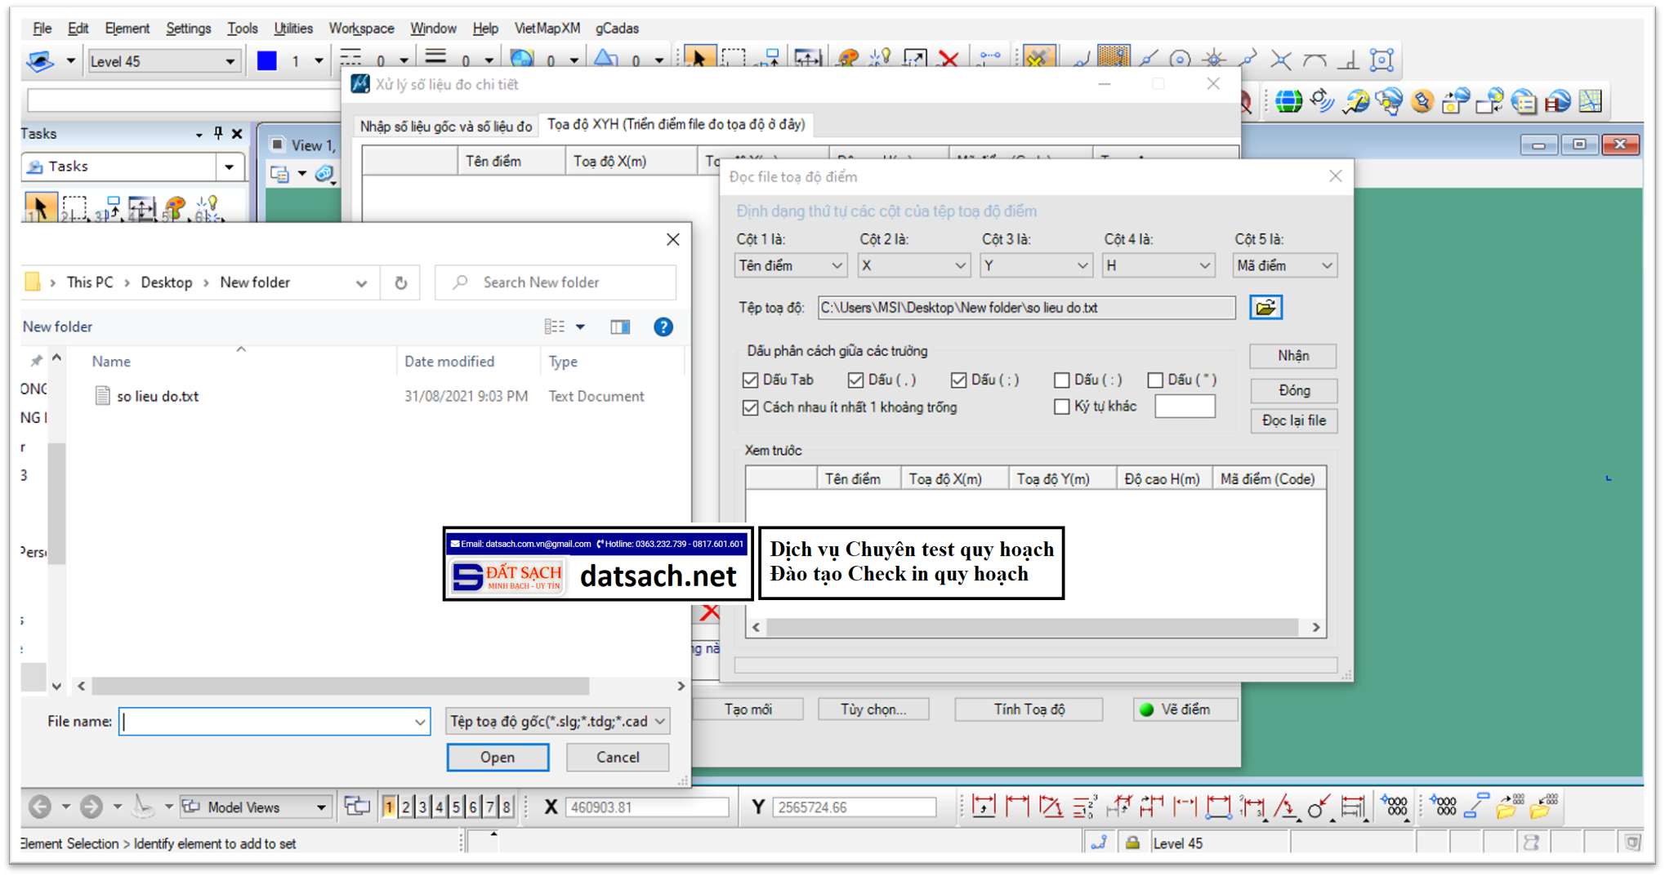This screenshot has height=876, width=1665.
Task: Open the gCadas menu
Action: coord(617,28)
